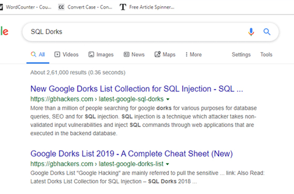Click snippet starting 'More than a million'
Screen dimensions: 294x194
tap(143, 121)
